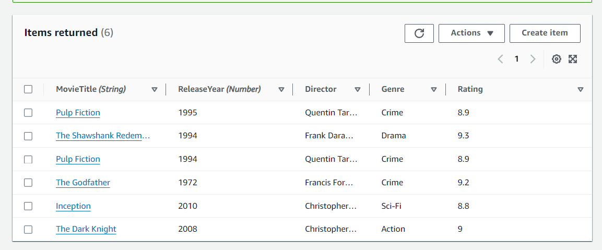Click the sort arrow in the MovieTitle column
602x250 pixels.
(154, 89)
